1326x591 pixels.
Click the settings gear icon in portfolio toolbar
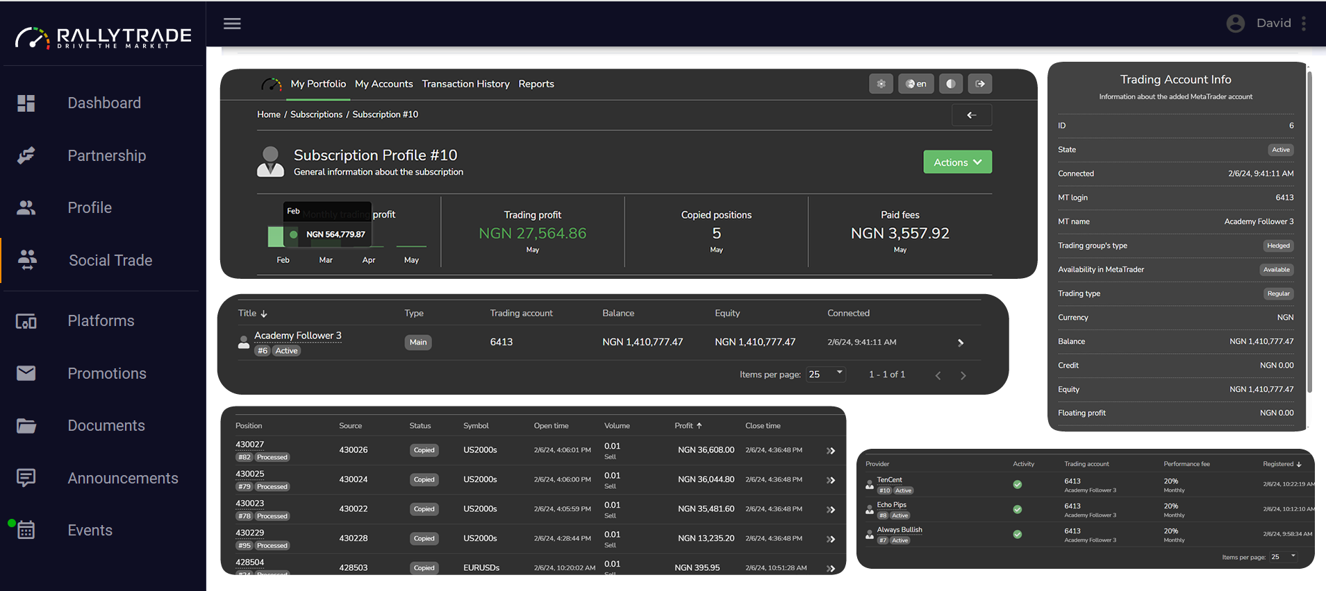(x=881, y=84)
